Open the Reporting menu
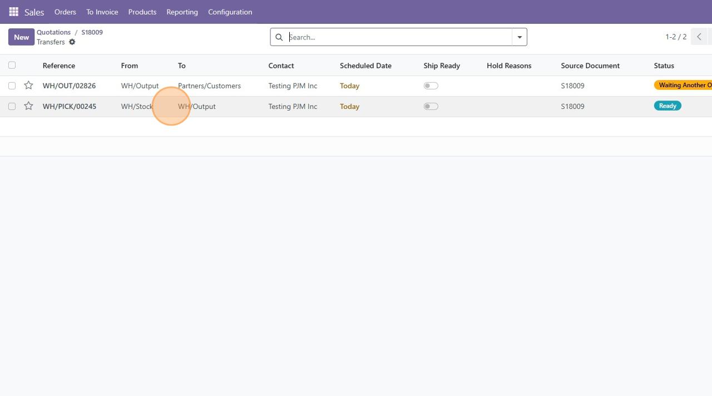Viewport: 712px width, 396px height. tap(182, 12)
